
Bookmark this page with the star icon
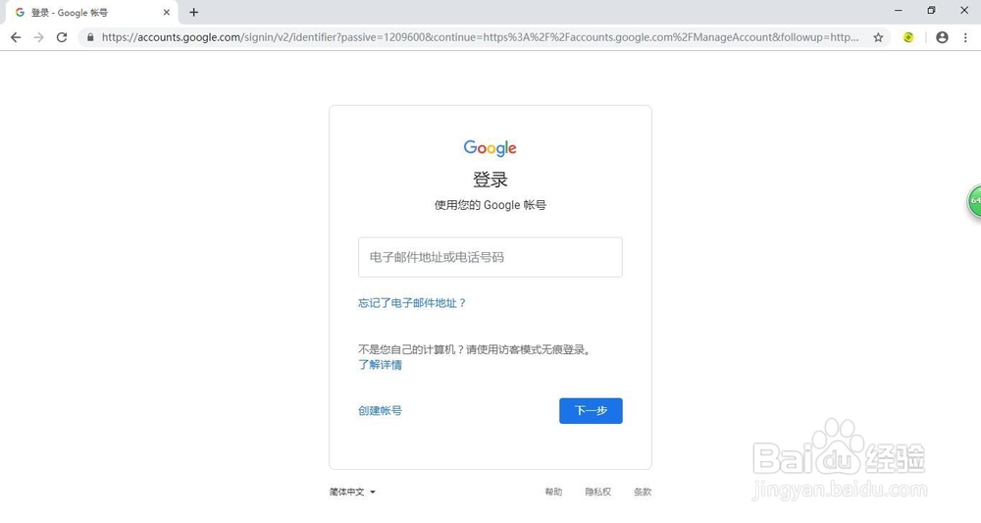[878, 37]
